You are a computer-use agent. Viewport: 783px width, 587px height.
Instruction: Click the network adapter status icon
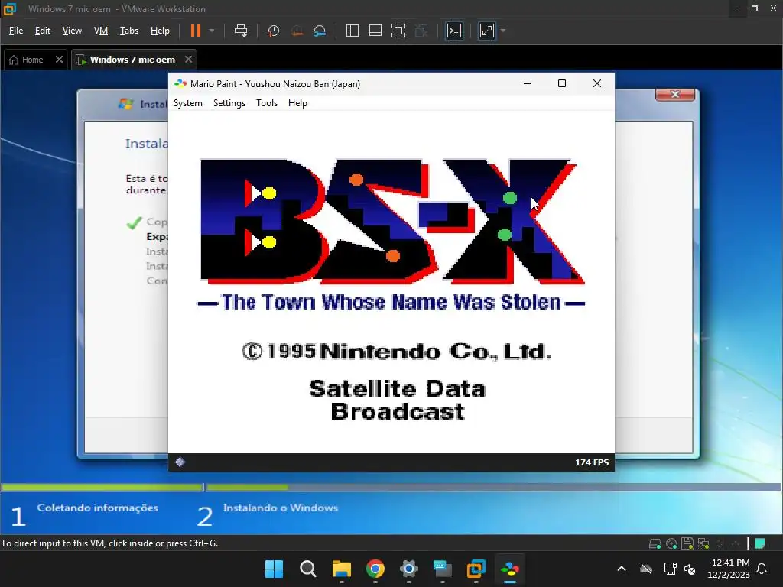point(703,543)
